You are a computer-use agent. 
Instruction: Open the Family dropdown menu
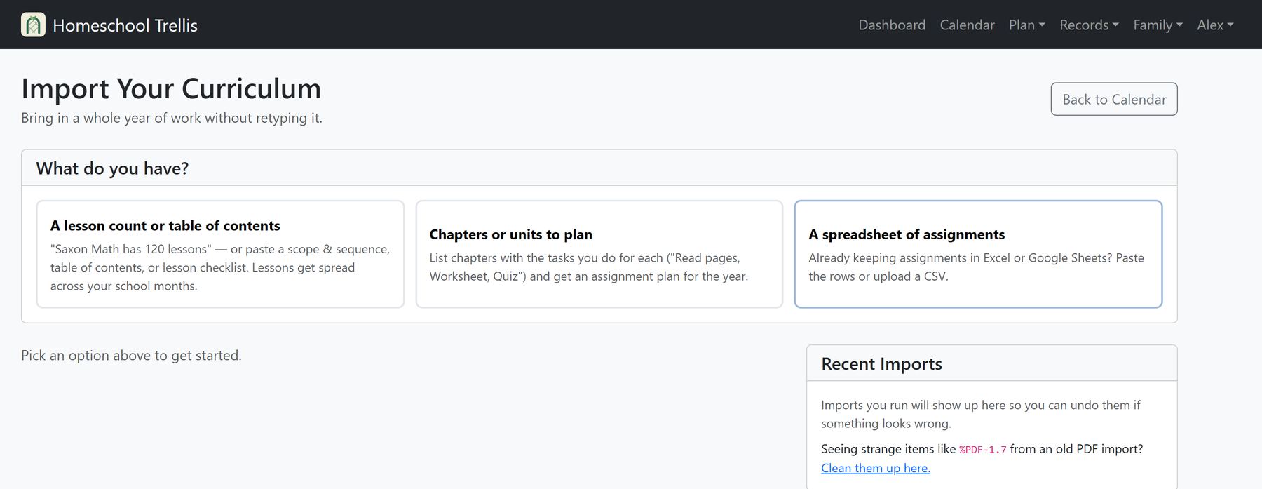pyautogui.click(x=1158, y=25)
